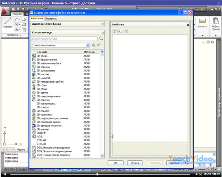Select the rectangle tool in Рисование panel

click(x=24, y=25)
